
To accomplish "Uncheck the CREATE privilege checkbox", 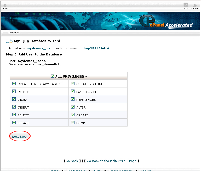I will [73, 115].
